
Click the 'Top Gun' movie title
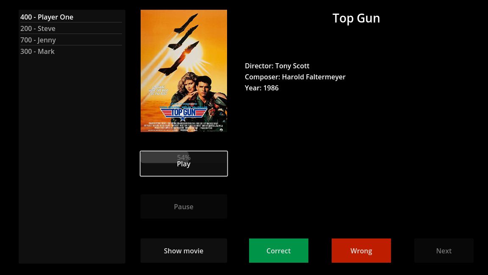coord(356,18)
